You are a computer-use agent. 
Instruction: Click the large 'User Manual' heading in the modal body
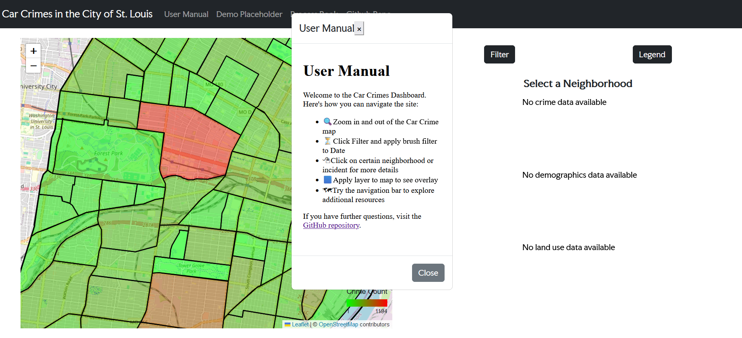(x=346, y=71)
